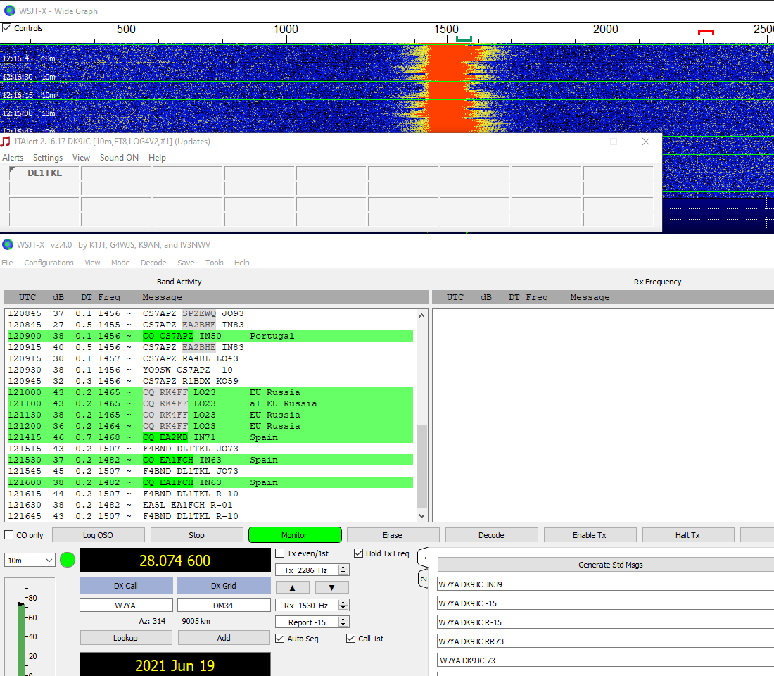
Task: Disable Auto Seq checkbox
Action: (x=280, y=639)
